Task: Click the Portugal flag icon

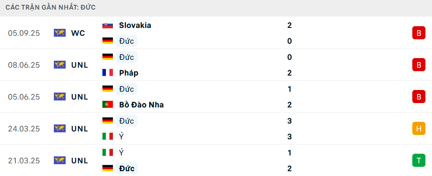Action: [x=107, y=105]
